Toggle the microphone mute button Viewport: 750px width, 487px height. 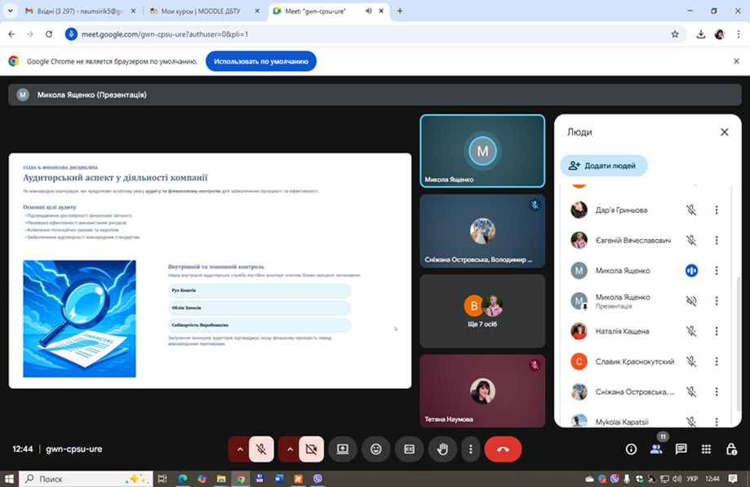coord(261,449)
